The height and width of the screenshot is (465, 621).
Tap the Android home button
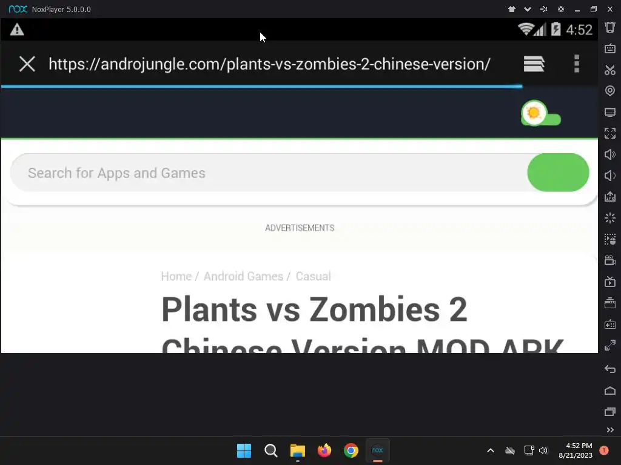click(x=610, y=391)
